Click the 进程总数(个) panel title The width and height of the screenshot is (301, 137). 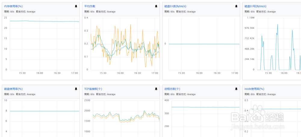tap(172, 89)
